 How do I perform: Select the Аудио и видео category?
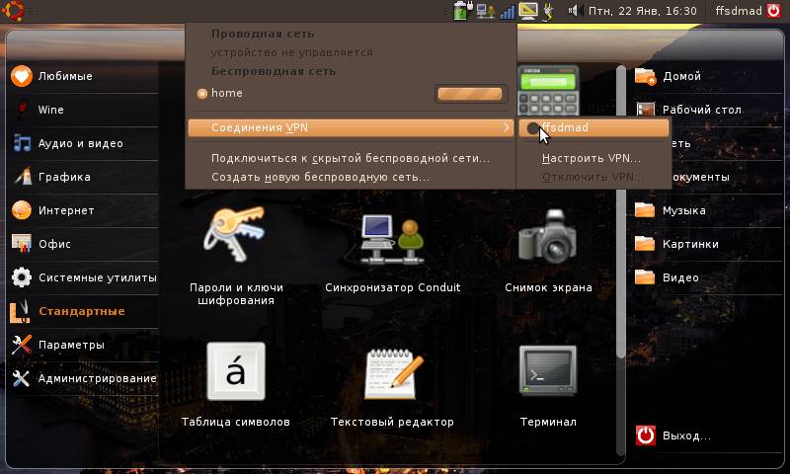pyautogui.click(x=83, y=143)
